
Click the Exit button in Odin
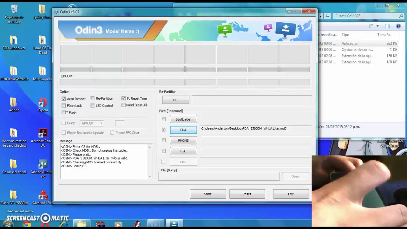(291, 194)
